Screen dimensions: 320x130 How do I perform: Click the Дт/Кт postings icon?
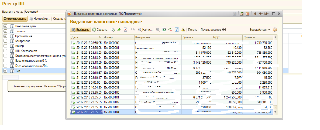170,30
